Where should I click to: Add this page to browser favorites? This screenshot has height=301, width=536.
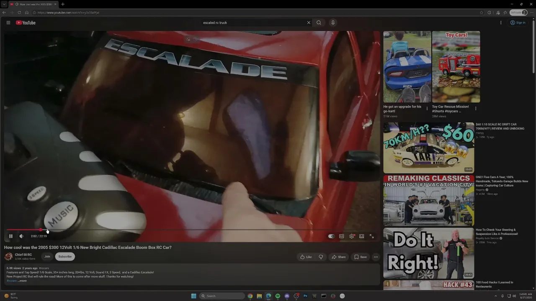click(x=482, y=13)
